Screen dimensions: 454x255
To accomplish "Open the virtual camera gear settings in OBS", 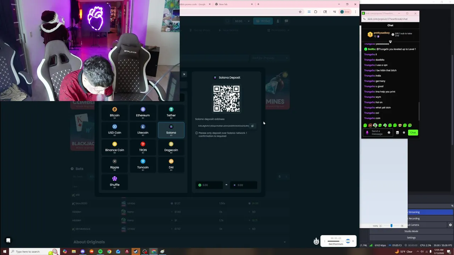I will 450,225.
